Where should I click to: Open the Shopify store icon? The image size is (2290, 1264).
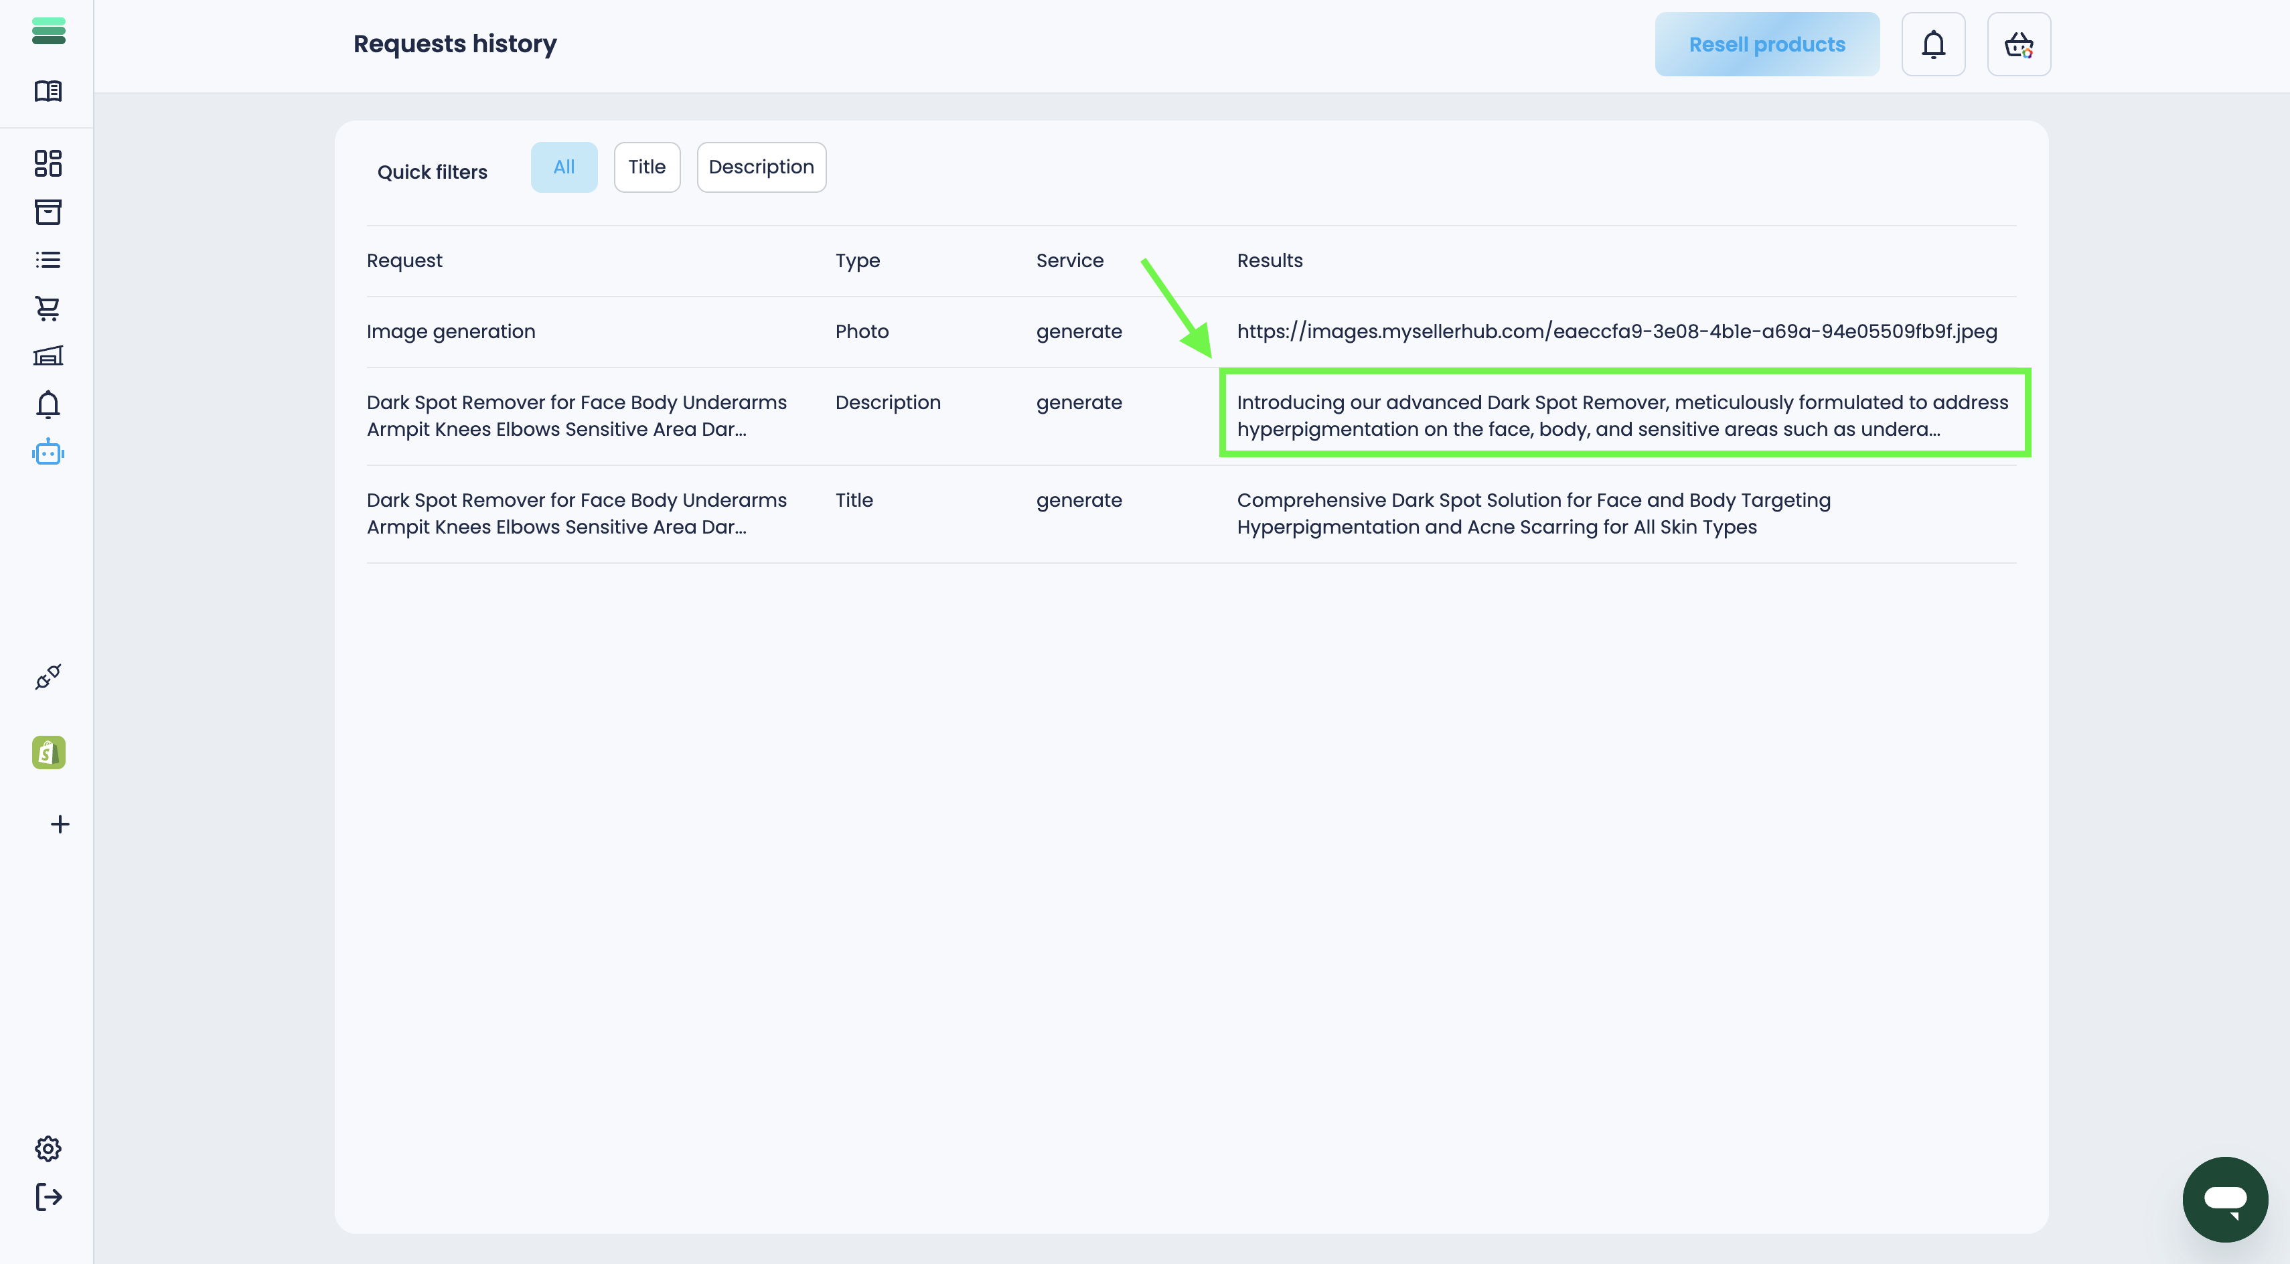48,752
